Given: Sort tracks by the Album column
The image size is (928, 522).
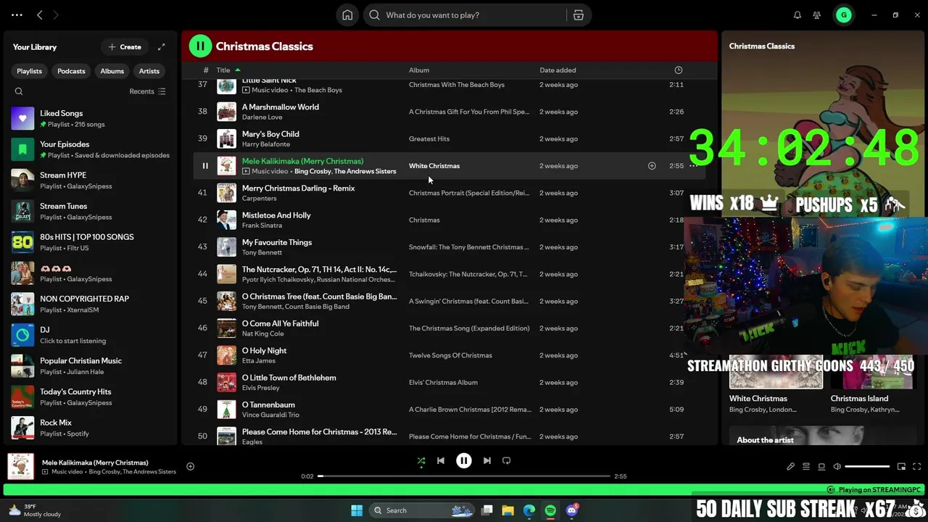Looking at the screenshot, I should tap(419, 70).
